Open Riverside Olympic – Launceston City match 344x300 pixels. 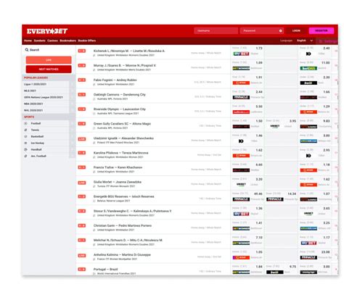click(120, 109)
